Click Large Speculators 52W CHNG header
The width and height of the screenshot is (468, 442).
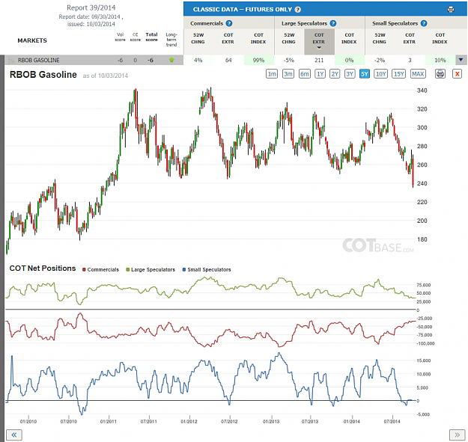pos(289,38)
